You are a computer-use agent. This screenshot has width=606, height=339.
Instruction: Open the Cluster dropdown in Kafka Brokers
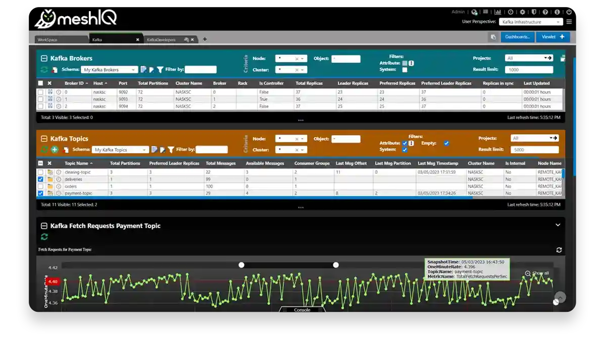291,70
